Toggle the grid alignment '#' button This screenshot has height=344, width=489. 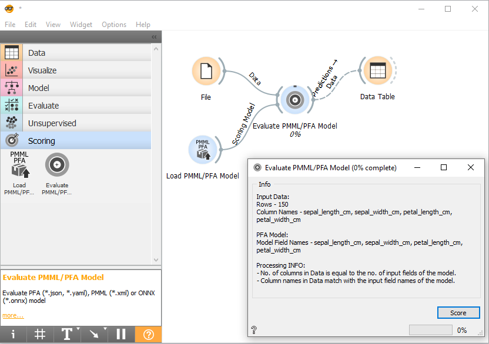(40, 335)
